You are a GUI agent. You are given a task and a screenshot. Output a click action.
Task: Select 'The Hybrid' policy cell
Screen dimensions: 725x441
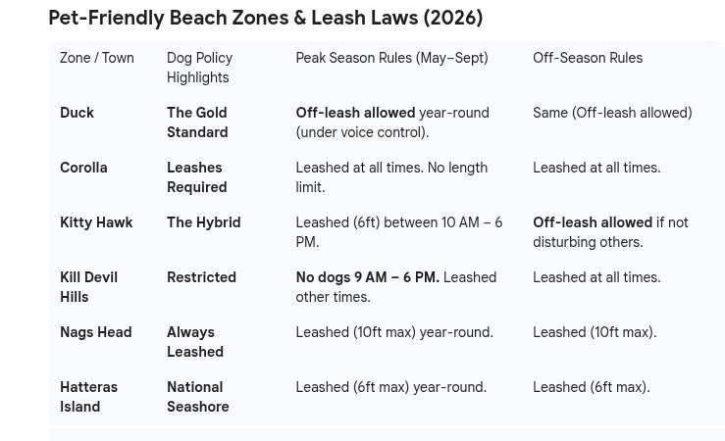coord(204,222)
